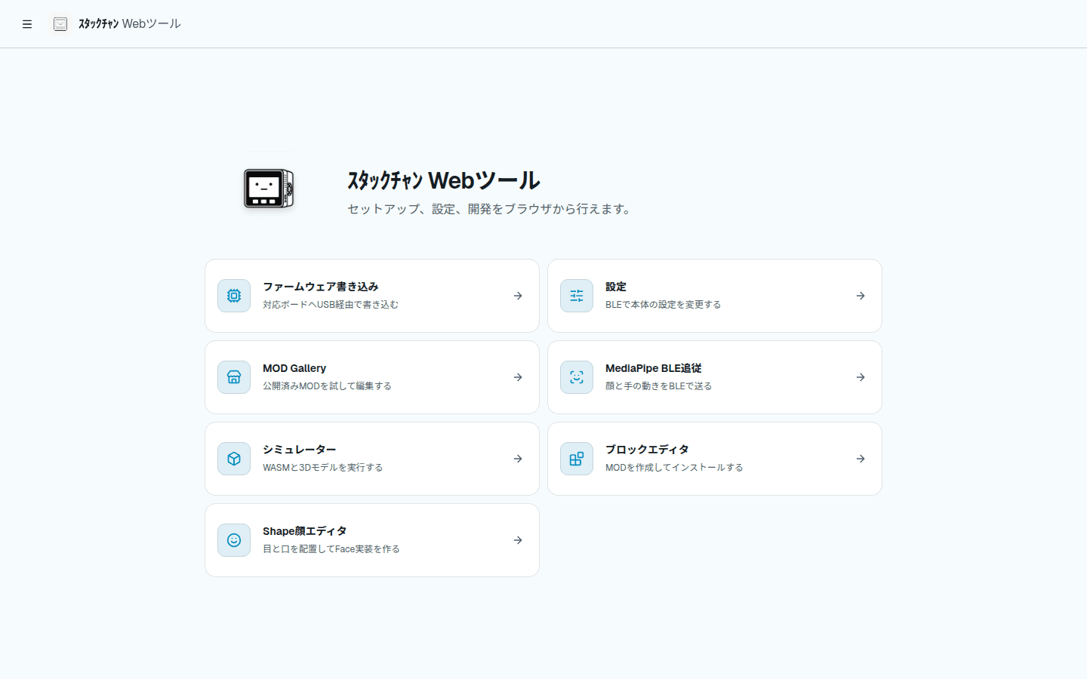Open the Shape顔エディタ title link
This screenshot has width=1087, height=679.
point(305,531)
